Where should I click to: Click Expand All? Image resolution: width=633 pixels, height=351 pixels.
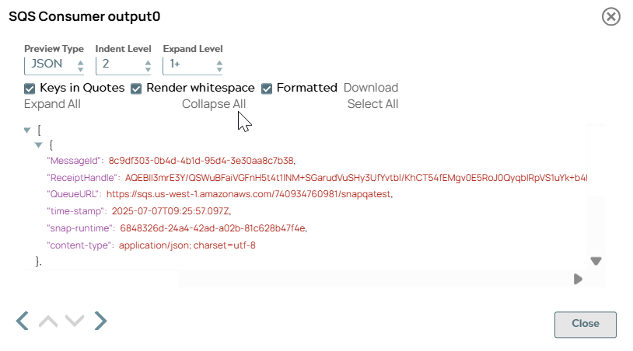tap(52, 104)
